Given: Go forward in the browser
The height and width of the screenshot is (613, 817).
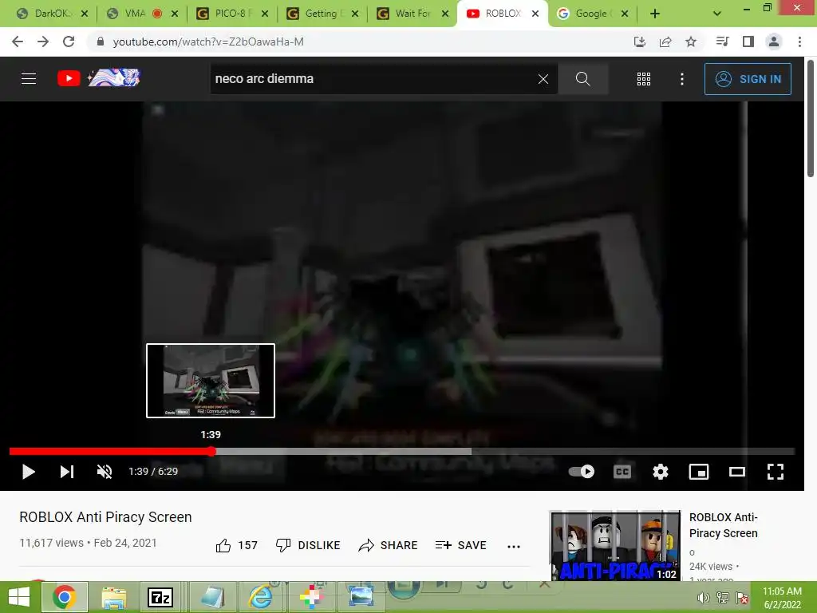Looking at the screenshot, I should point(43,42).
